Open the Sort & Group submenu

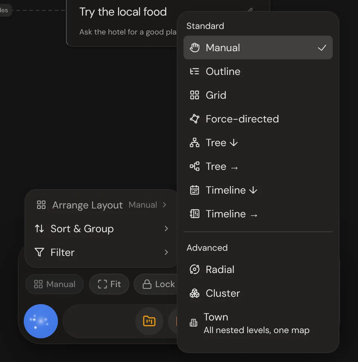click(101, 228)
